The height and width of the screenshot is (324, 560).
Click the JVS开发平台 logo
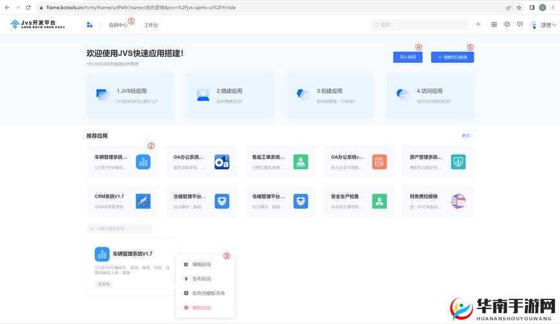click(38, 24)
